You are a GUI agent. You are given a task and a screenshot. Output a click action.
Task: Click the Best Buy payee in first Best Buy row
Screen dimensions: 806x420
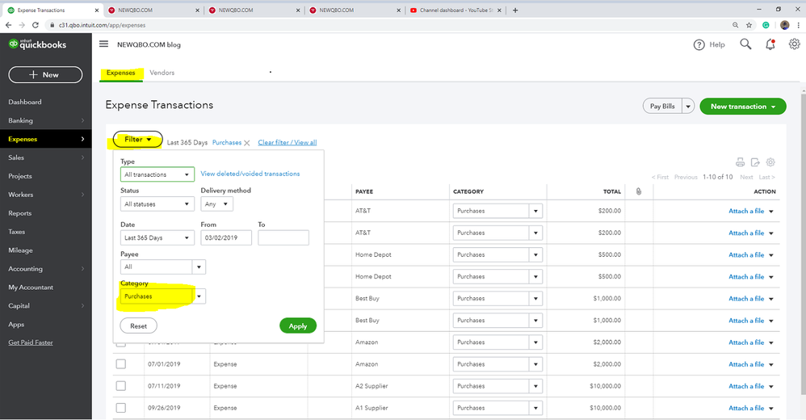pyautogui.click(x=367, y=298)
